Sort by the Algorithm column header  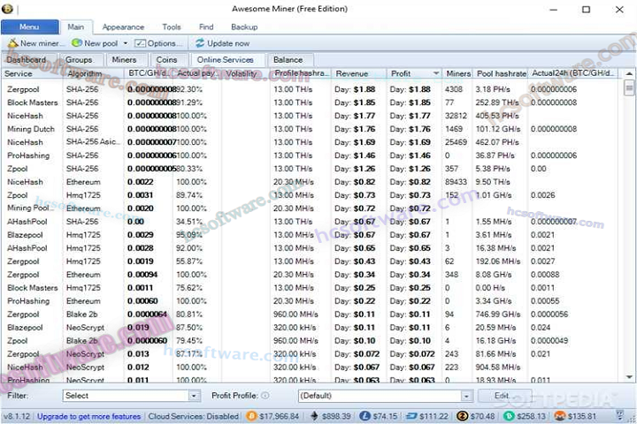[93, 73]
